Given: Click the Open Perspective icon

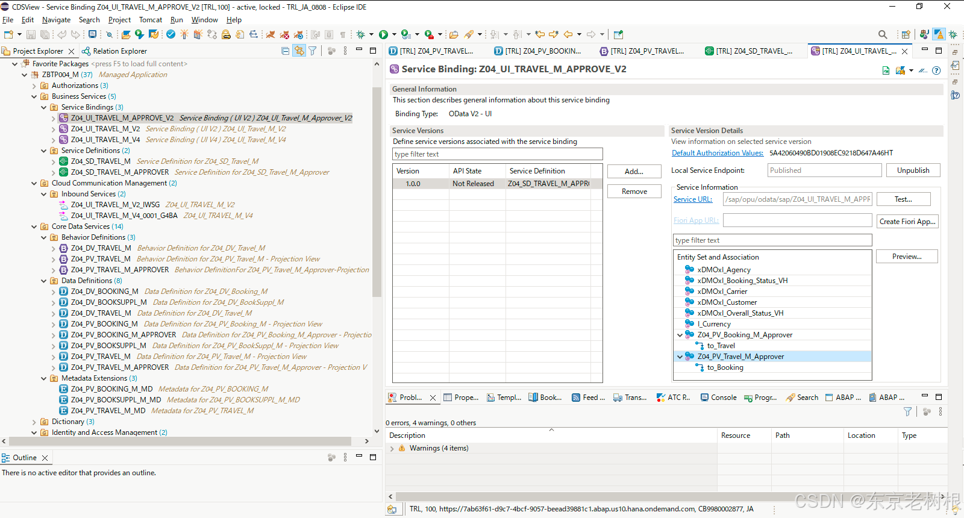Looking at the screenshot, I should [x=906, y=34].
